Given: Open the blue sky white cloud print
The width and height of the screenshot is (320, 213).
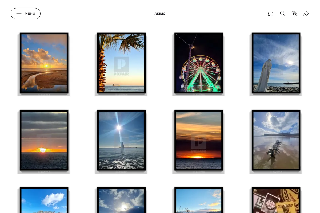Looking at the screenshot, I should click(44, 200).
